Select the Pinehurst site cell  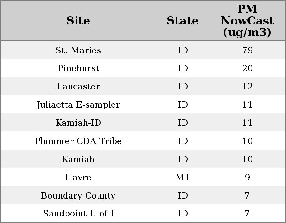coord(78,68)
